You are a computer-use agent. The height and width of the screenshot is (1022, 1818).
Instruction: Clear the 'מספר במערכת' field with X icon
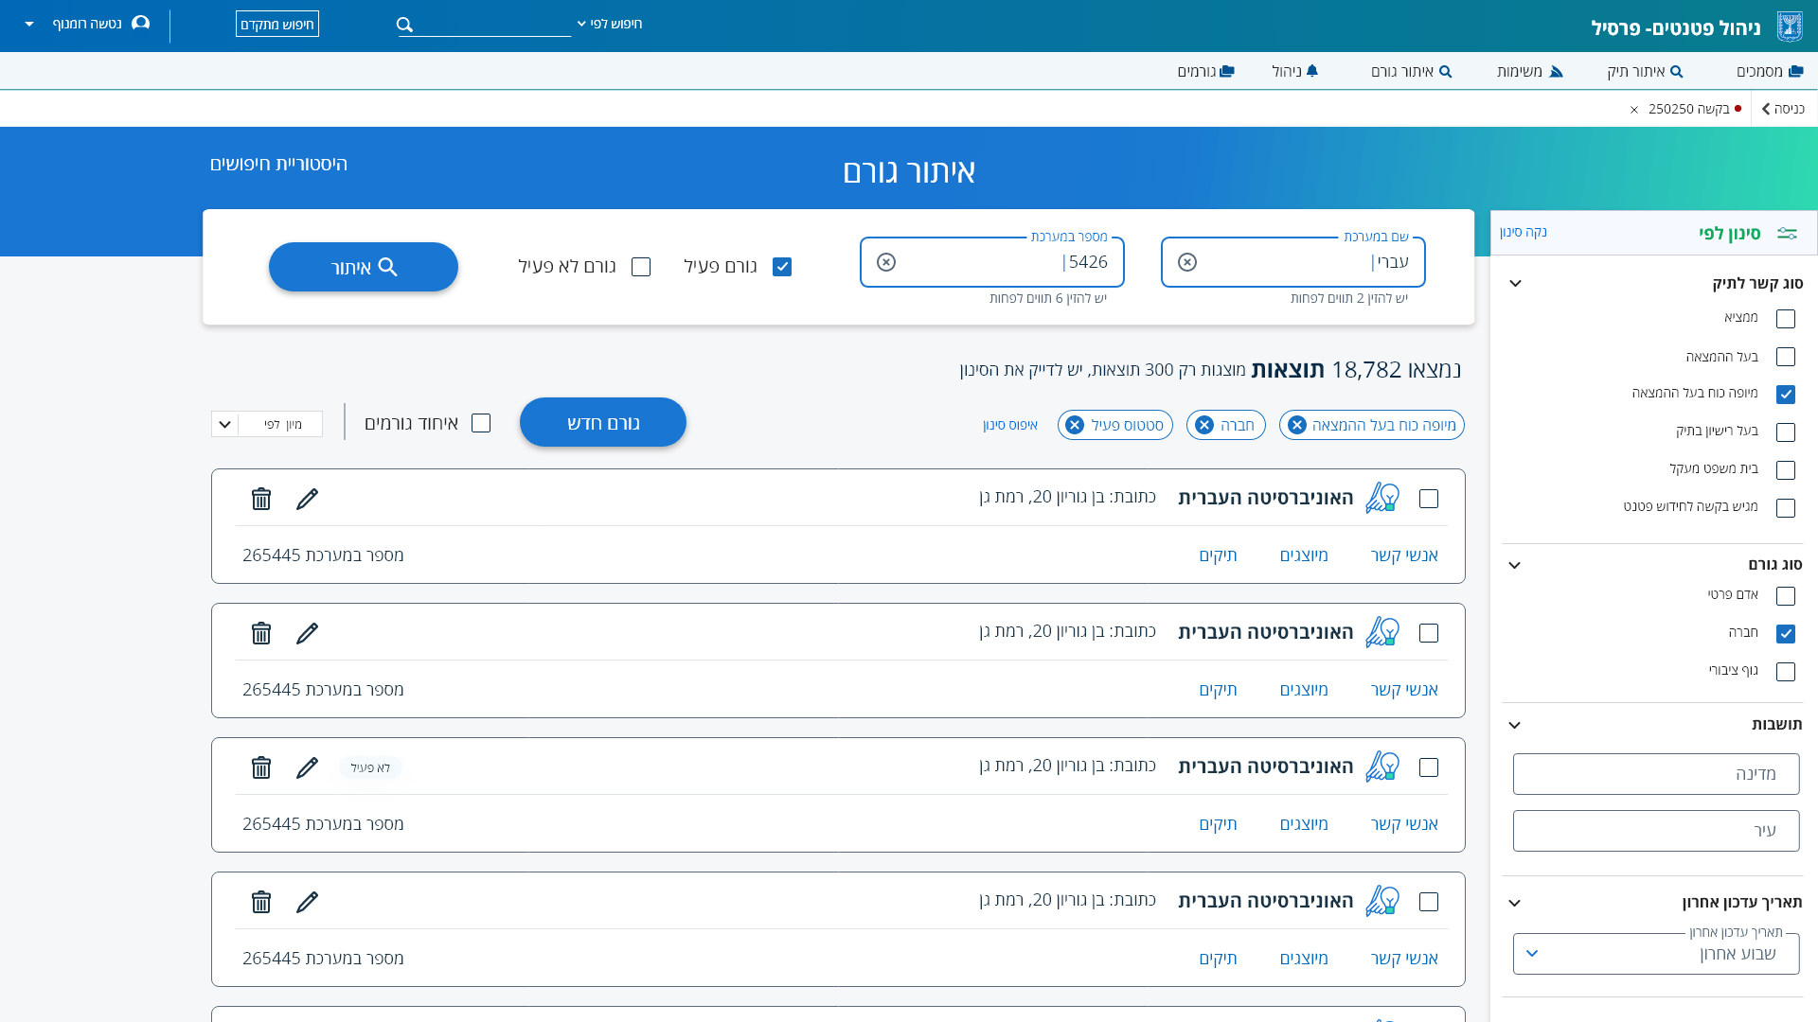(886, 262)
